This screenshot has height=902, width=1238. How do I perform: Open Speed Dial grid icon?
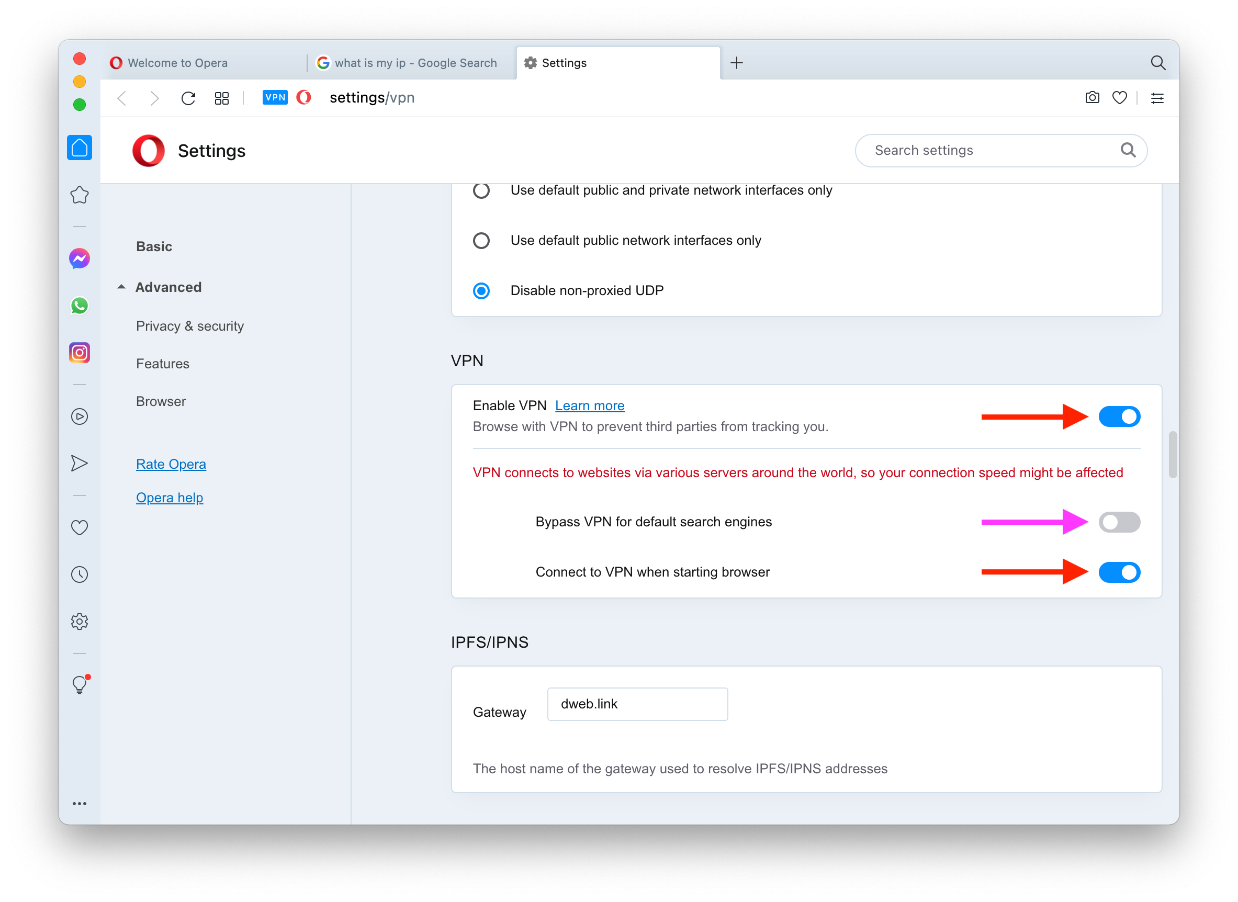[222, 98]
